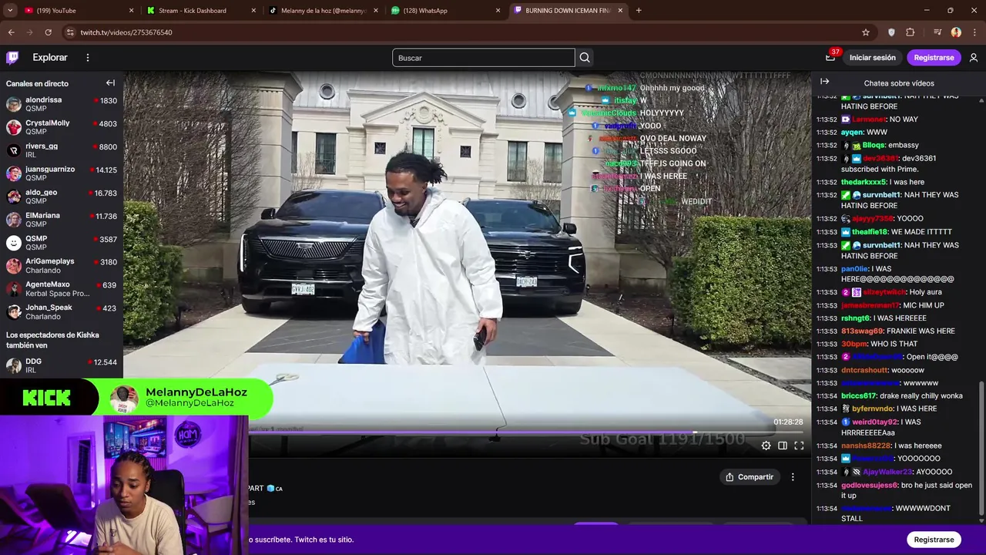
Task: Click the address bar URL
Action: tap(126, 32)
